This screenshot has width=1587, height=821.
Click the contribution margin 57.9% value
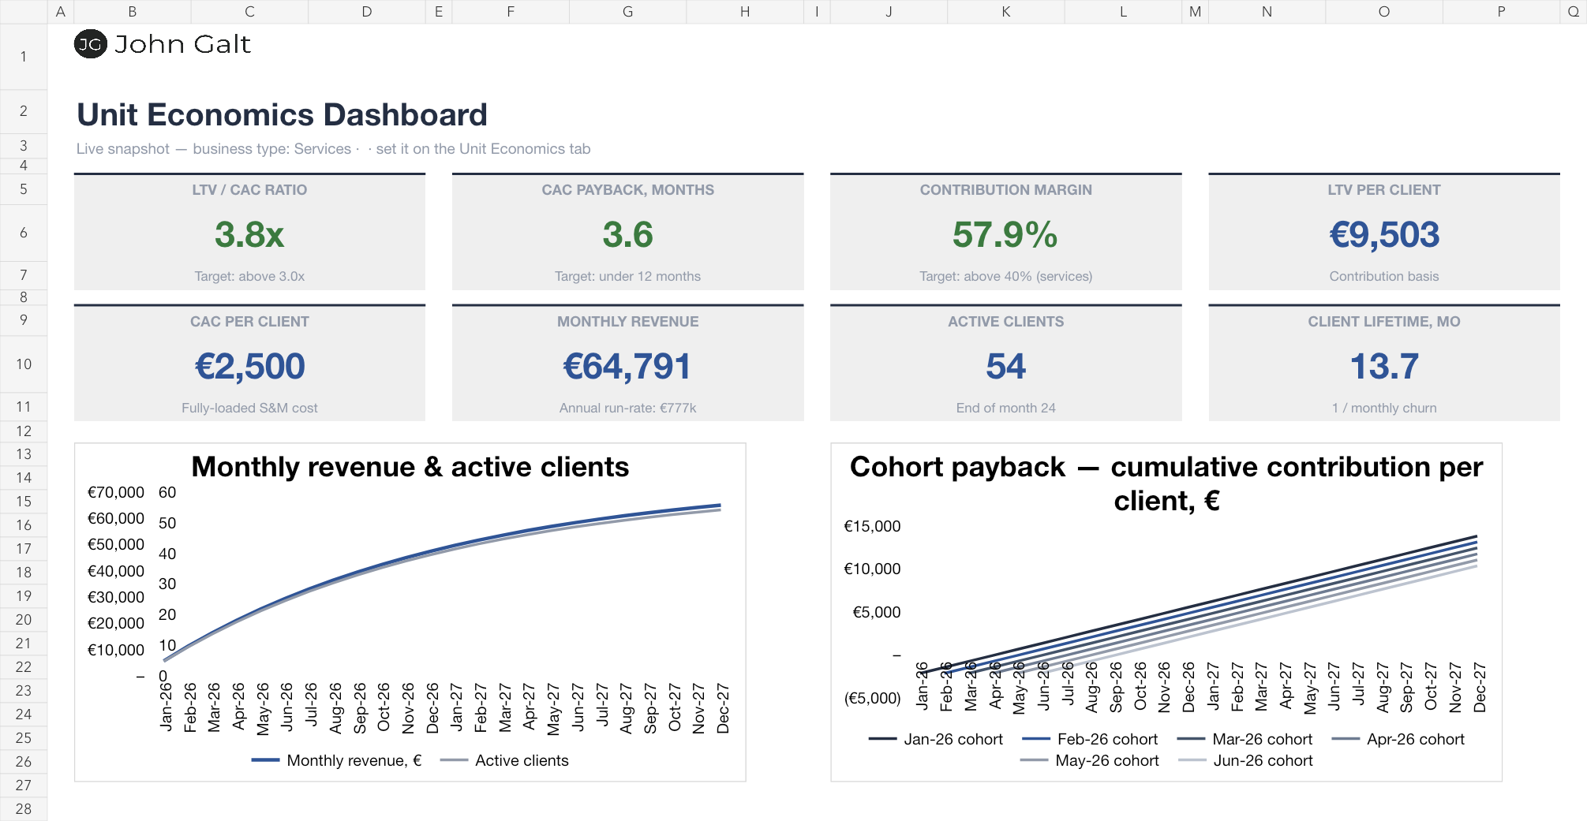(1005, 234)
